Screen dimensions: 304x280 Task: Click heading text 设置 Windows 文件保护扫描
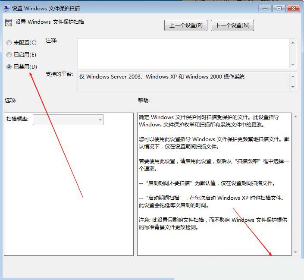point(50,22)
